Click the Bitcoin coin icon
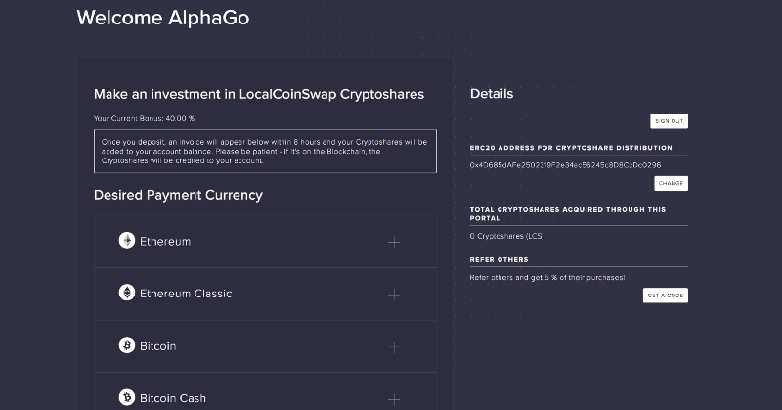Image resolution: width=782 pixels, height=410 pixels. pos(127,345)
